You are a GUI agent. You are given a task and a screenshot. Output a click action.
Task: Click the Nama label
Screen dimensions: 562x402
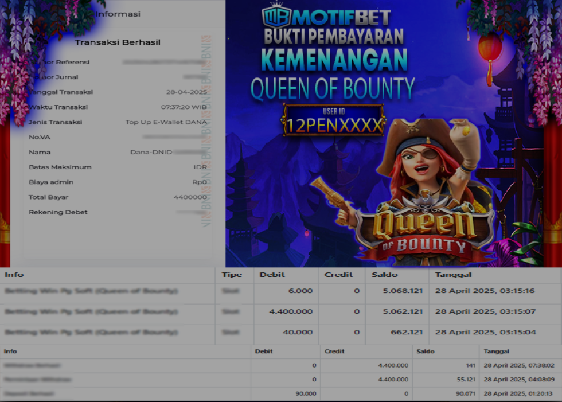tap(40, 153)
